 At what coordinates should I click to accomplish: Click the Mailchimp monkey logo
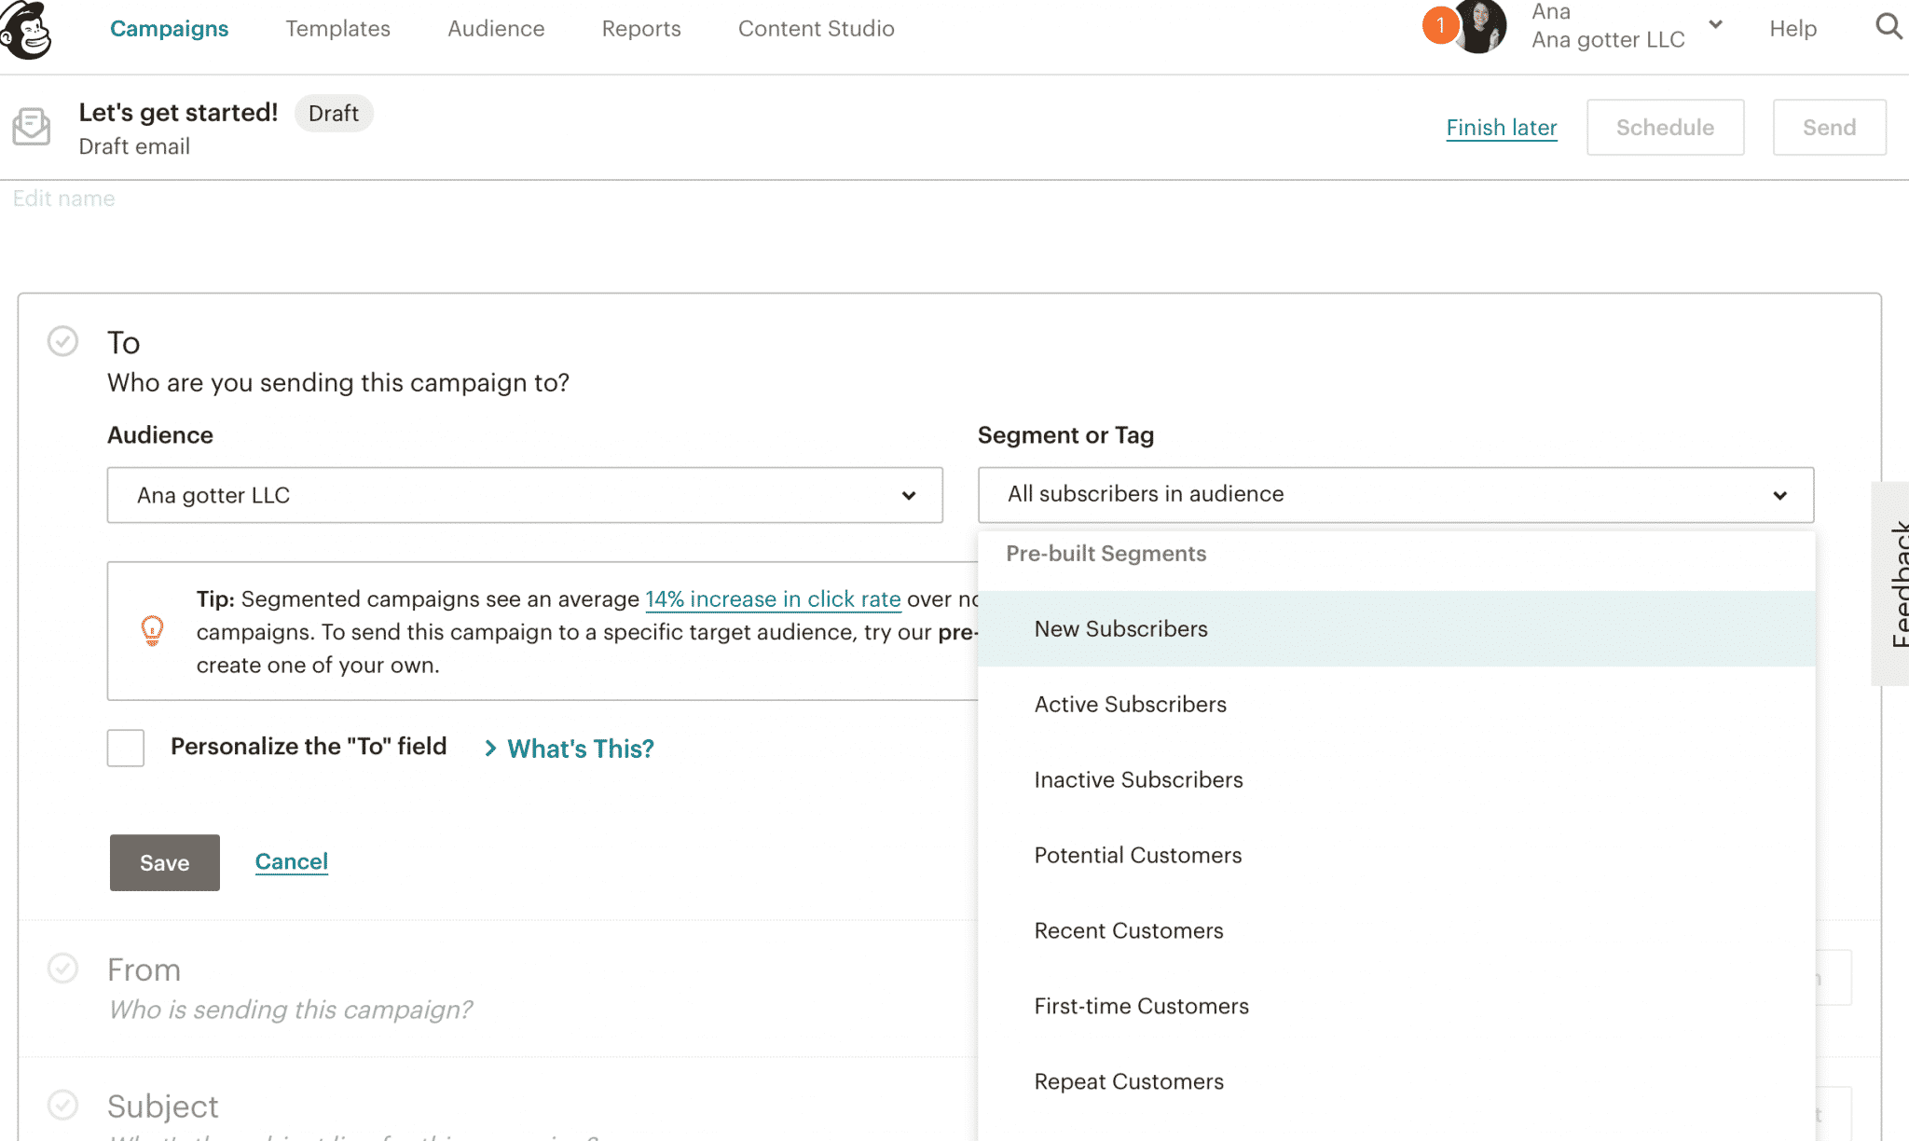pos(26,29)
